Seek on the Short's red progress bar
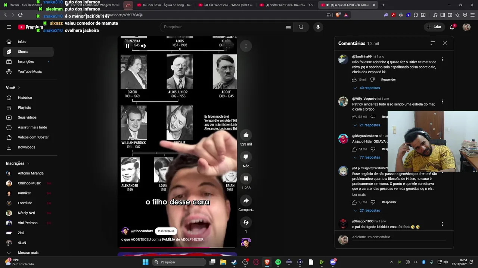This screenshot has width=478, height=268. (177, 248)
